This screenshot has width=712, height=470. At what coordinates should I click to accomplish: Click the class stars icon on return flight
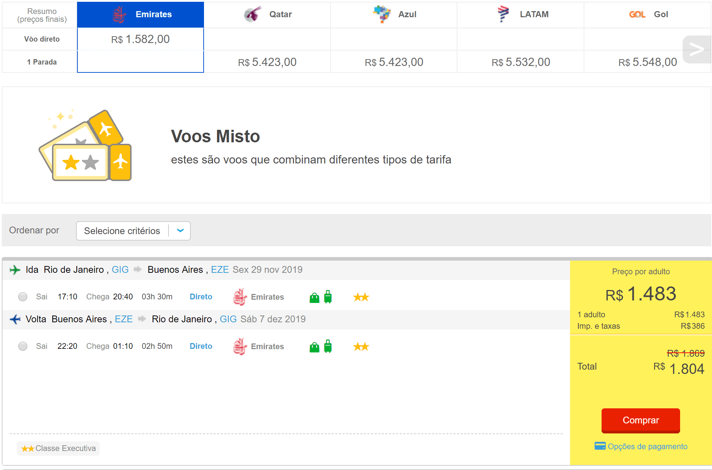[361, 346]
